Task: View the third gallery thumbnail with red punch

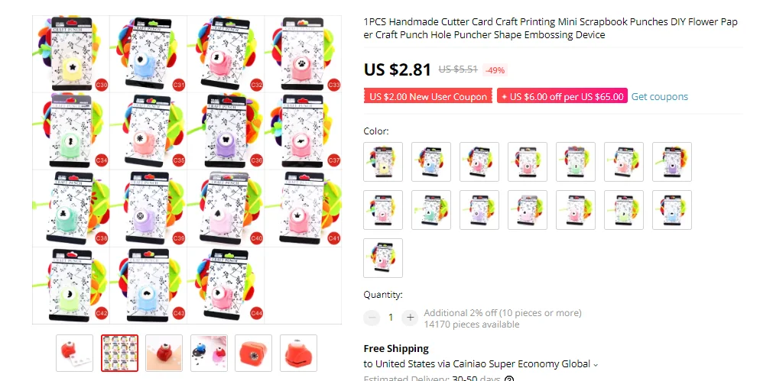Action: coord(164,353)
